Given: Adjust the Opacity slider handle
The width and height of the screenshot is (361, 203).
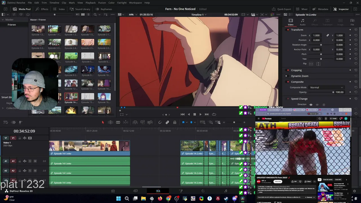Looking at the screenshot, I should (x=333, y=92).
